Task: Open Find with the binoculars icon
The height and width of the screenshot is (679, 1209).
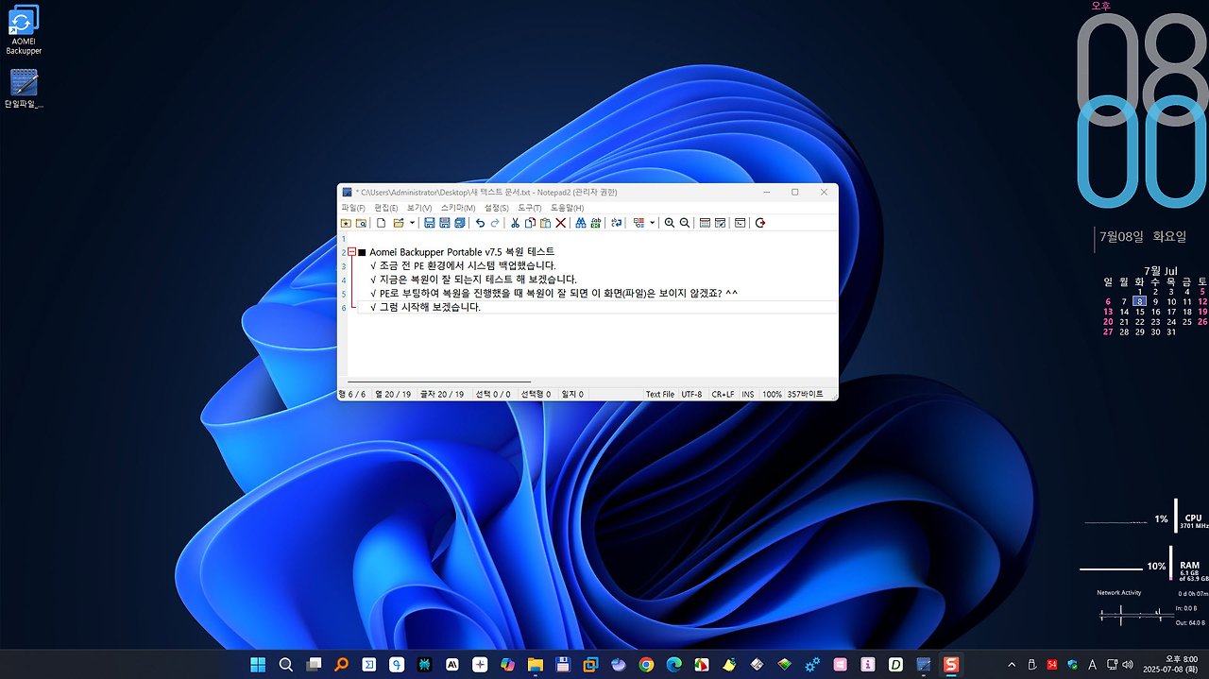Action: coord(581,223)
